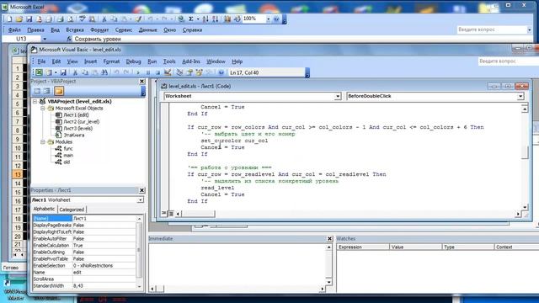
Task: Click AutoSum sigma icon in Excel toolbar
Action: point(191,19)
